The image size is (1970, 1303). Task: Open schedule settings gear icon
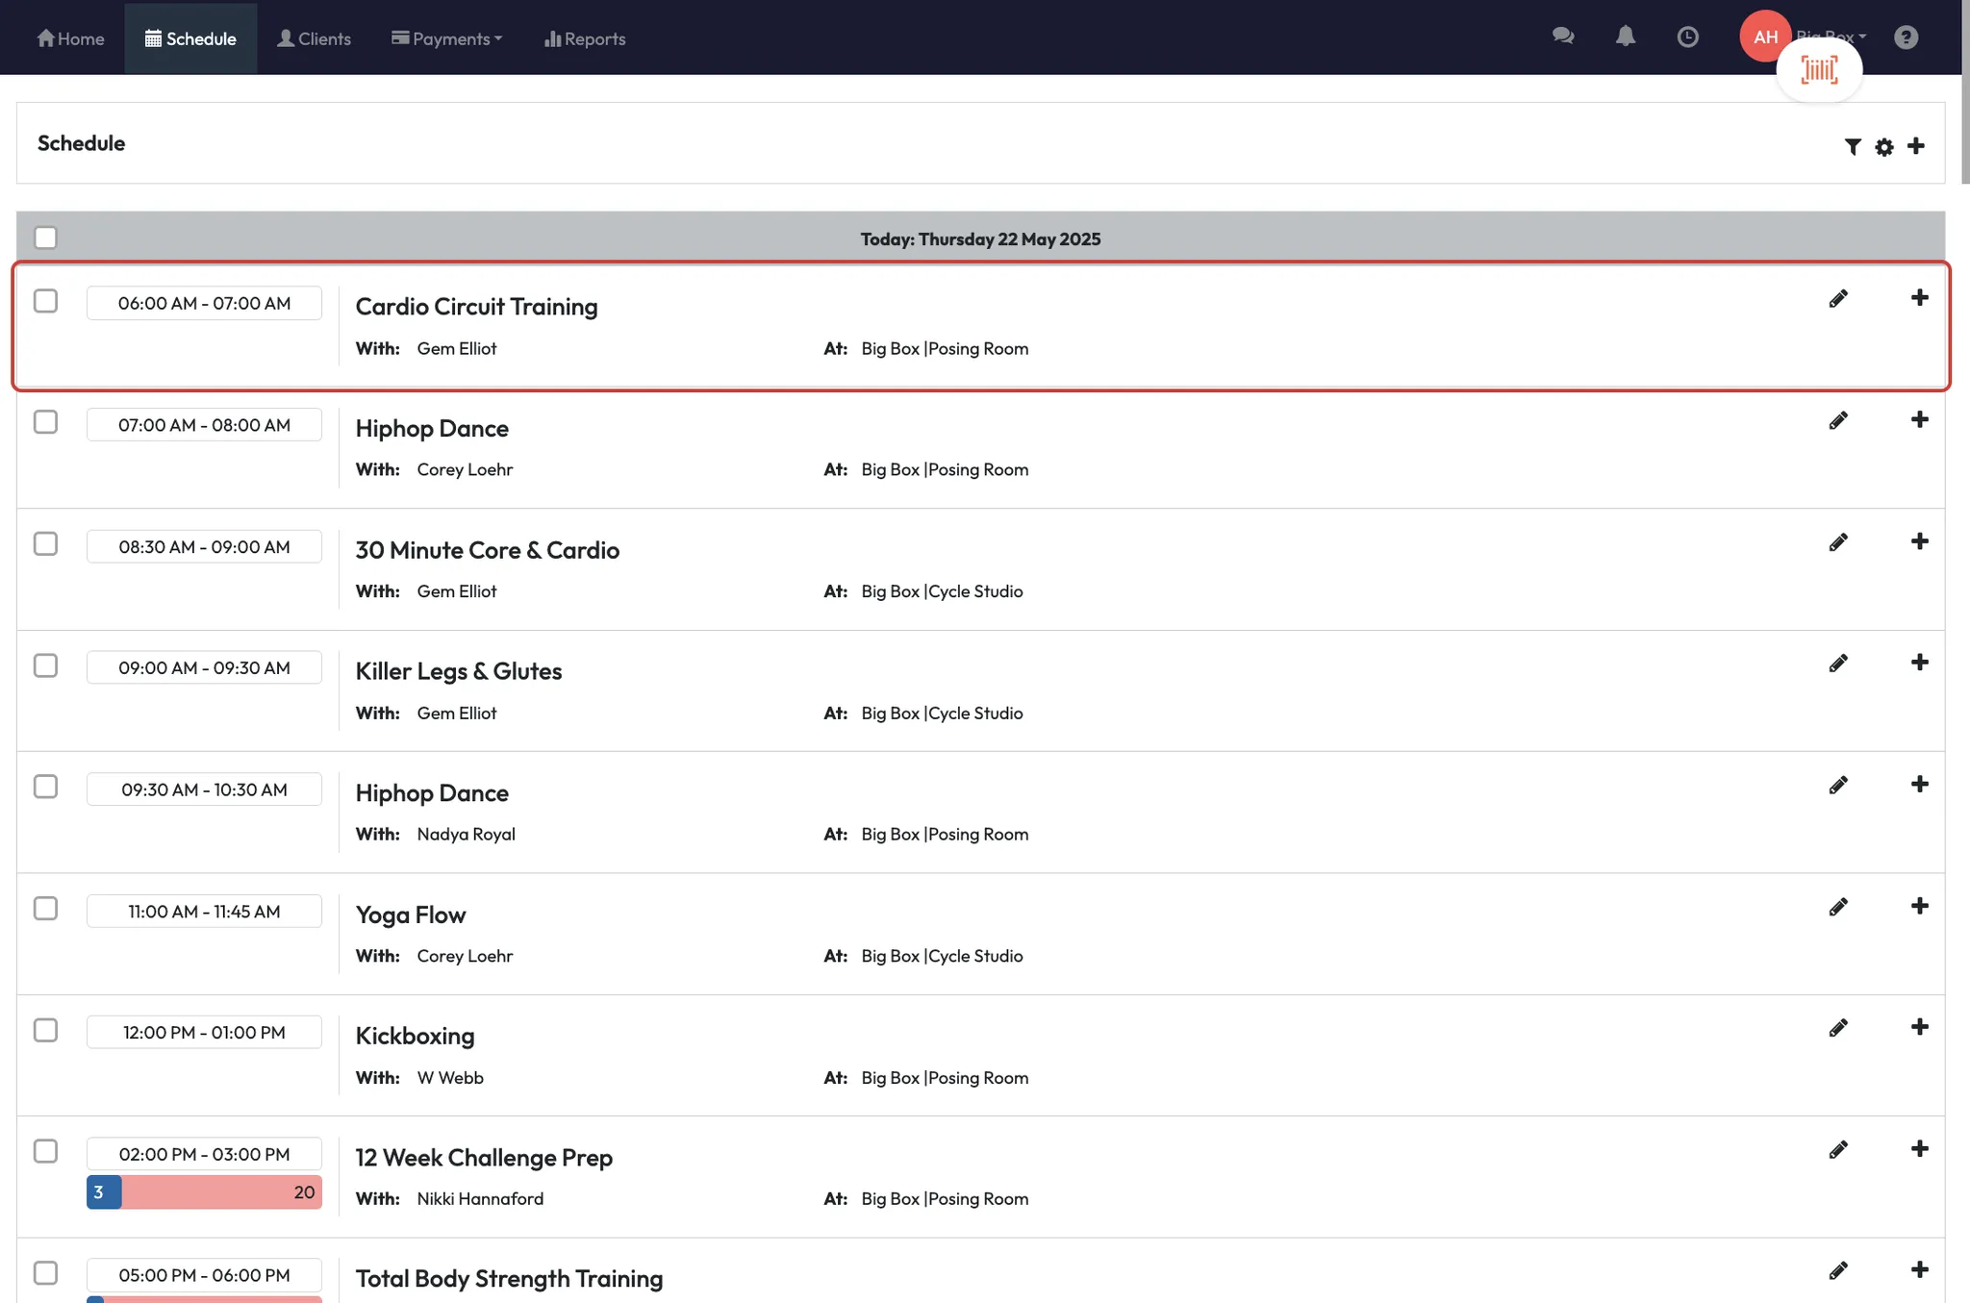(1883, 146)
